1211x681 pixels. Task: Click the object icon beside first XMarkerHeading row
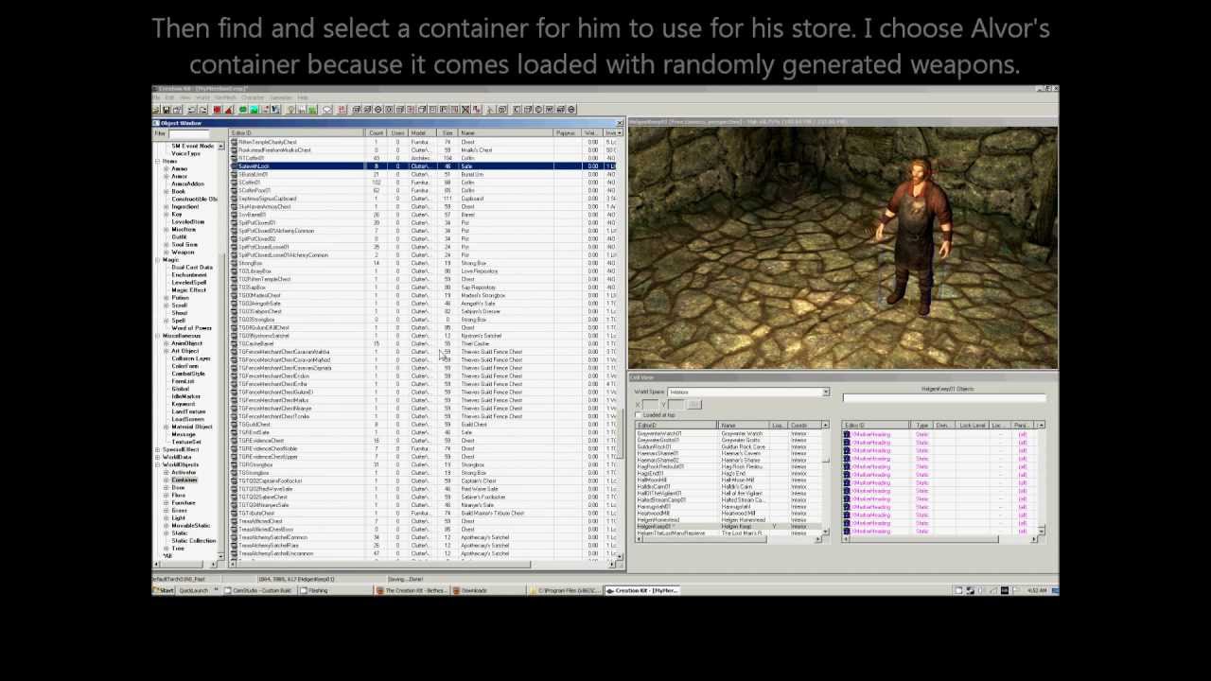tap(847, 434)
